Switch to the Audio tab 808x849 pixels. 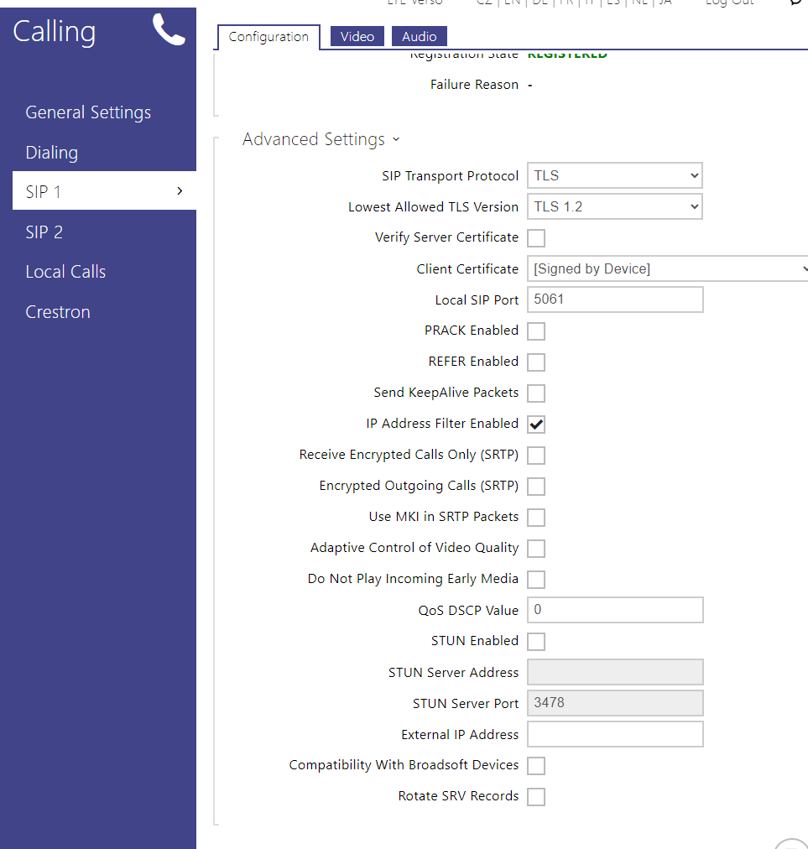[419, 36]
